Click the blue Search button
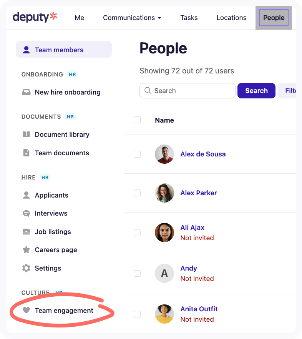Image resolution: width=302 pixels, height=339 pixels. tap(256, 91)
